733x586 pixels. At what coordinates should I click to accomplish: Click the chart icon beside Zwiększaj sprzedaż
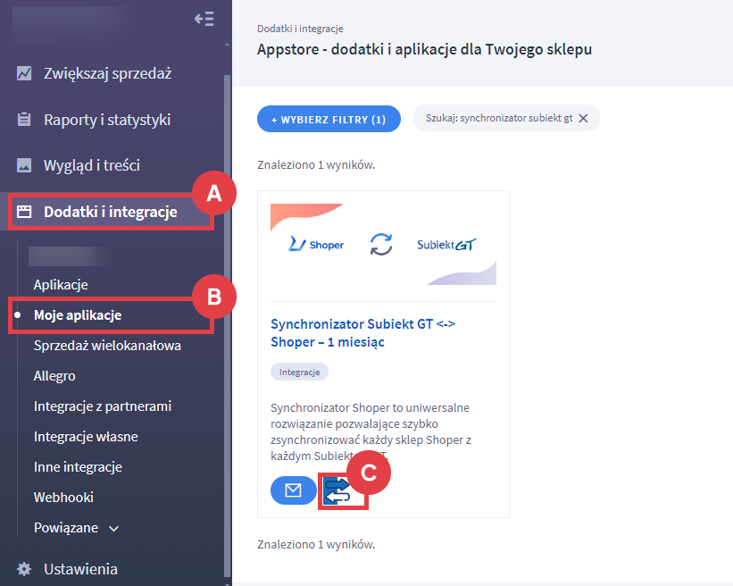[x=24, y=73]
